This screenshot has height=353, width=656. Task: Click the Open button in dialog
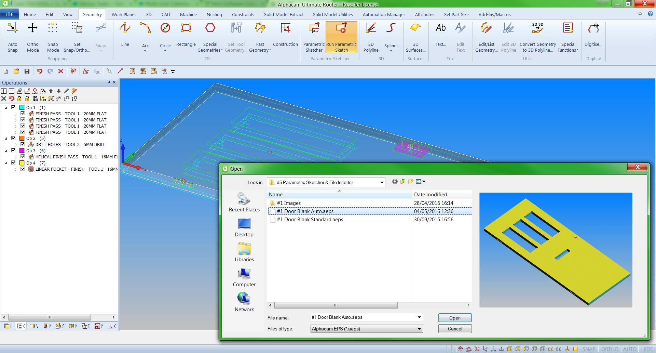455,318
